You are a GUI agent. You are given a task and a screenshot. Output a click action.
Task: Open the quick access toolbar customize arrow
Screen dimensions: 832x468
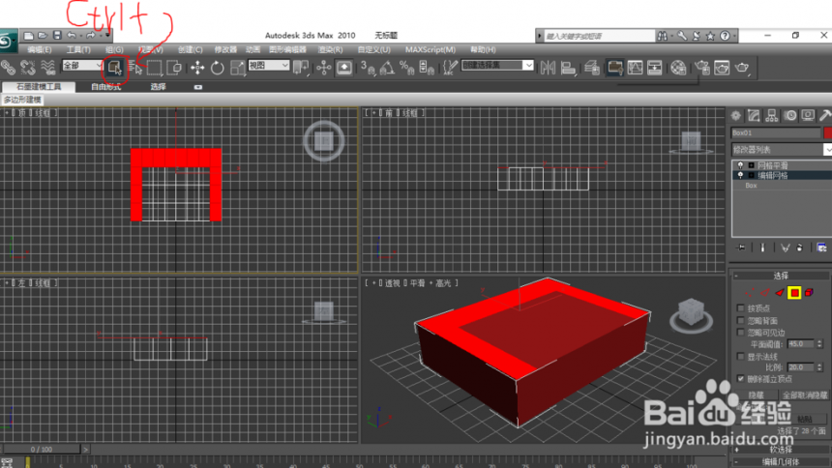pyautogui.click(x=107, y=36)
